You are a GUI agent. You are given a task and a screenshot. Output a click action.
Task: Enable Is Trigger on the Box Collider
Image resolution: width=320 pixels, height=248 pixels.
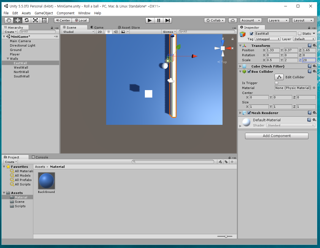coord(276,83)
